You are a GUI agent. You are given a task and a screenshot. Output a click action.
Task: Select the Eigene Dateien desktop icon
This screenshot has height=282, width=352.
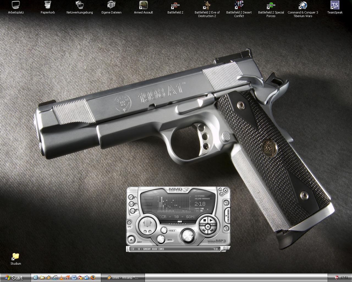tap(111, 7)
